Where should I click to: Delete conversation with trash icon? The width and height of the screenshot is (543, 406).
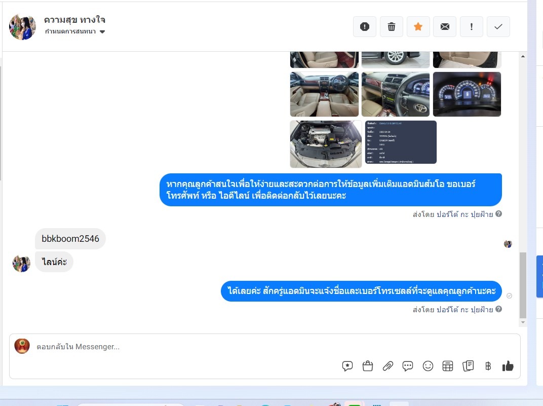392,27
